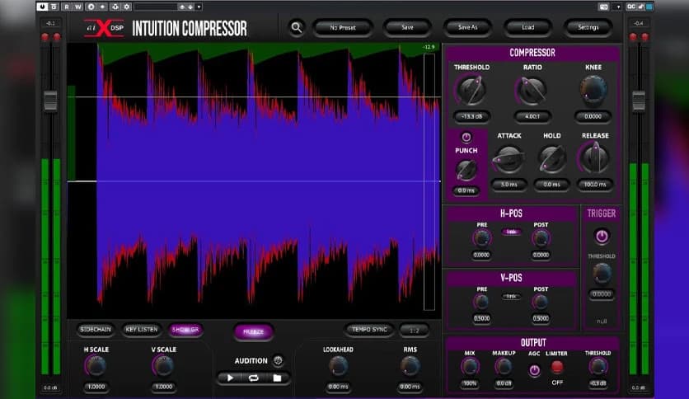Open plugin Settings

coord(588,27)
